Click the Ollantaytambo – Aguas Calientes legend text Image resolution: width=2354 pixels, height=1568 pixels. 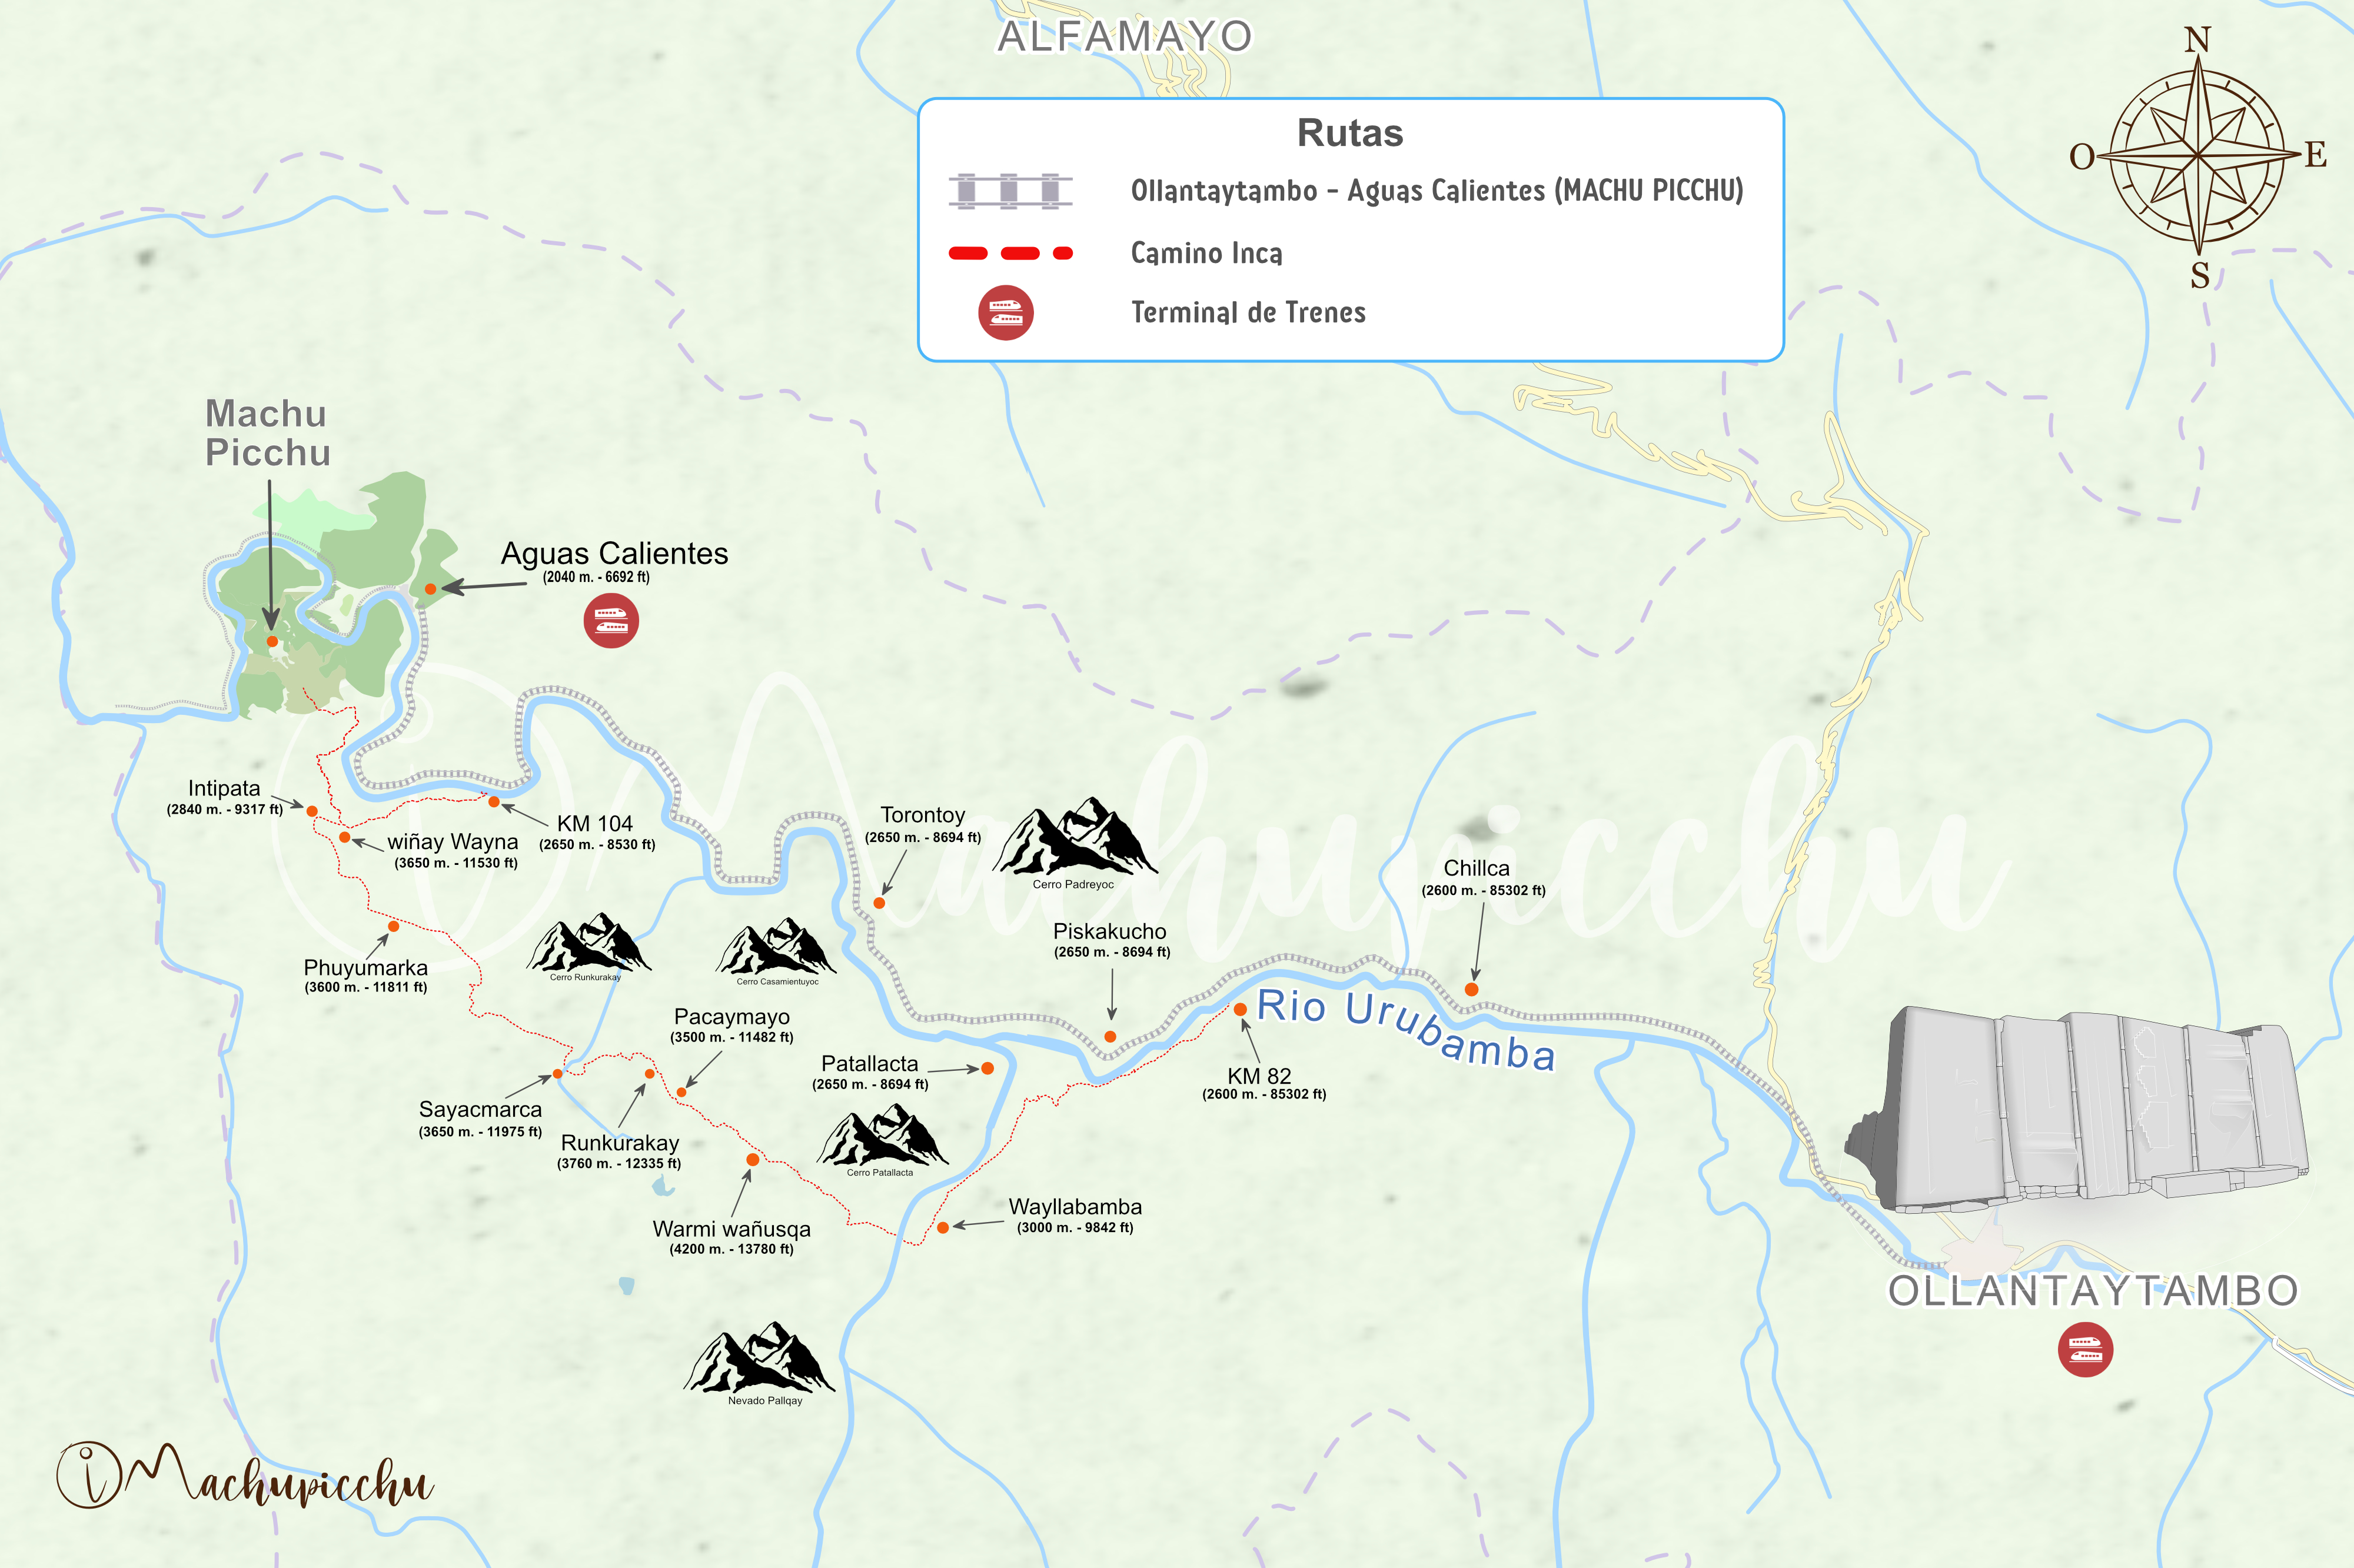[x=1437, y=190]
